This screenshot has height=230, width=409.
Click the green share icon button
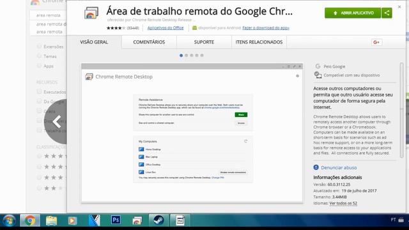point(387,13)
